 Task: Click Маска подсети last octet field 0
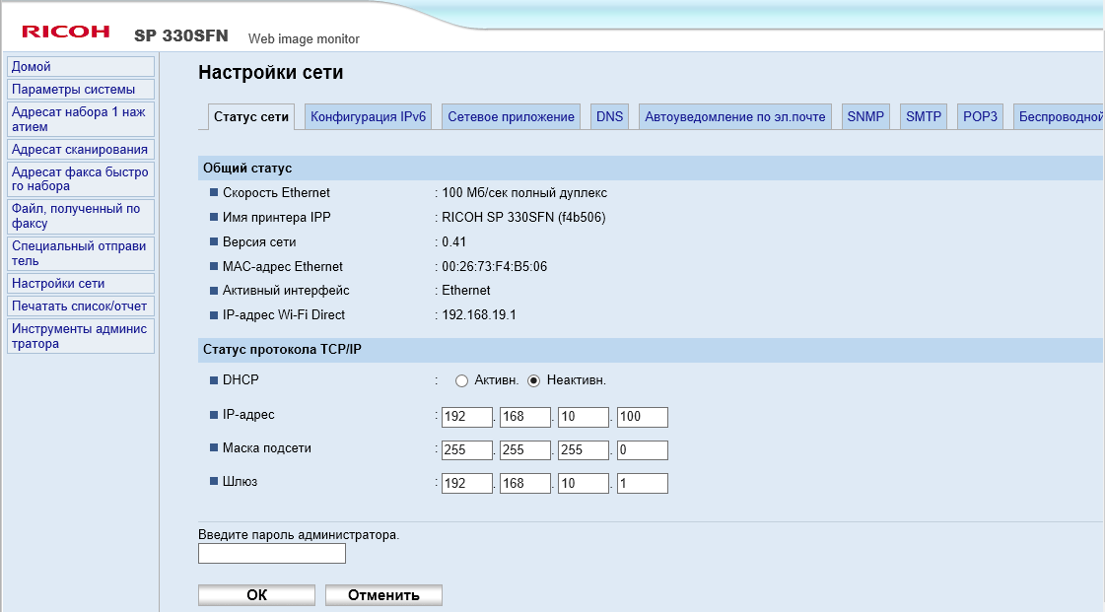click(x=642, y=450)
